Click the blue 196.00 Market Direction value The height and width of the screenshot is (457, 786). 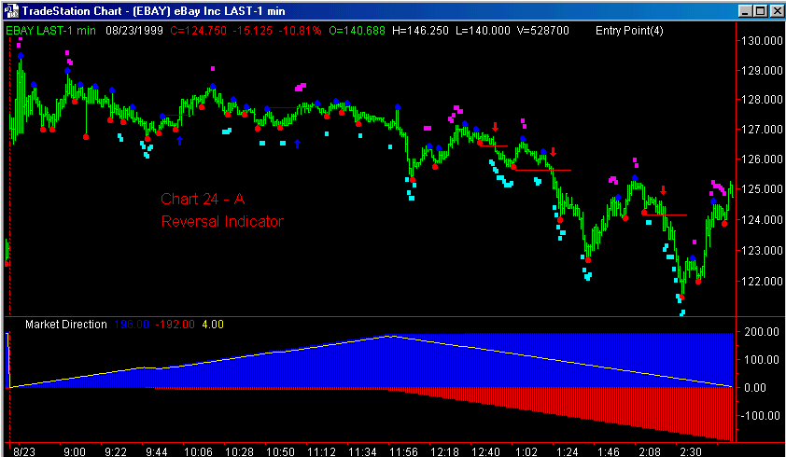132,325
